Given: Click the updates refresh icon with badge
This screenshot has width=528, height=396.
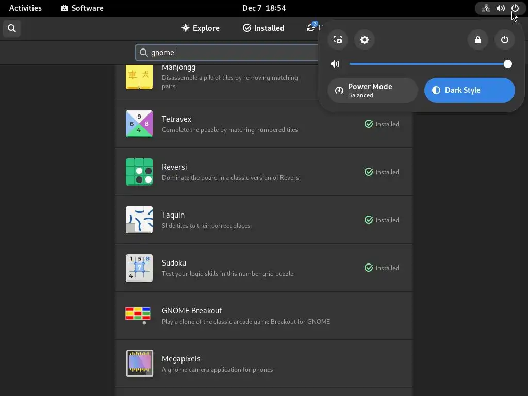Looking at the screenshot, I should click(311, 27).
